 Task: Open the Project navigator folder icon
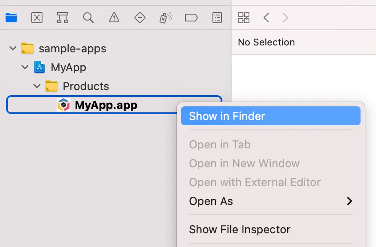11,18
